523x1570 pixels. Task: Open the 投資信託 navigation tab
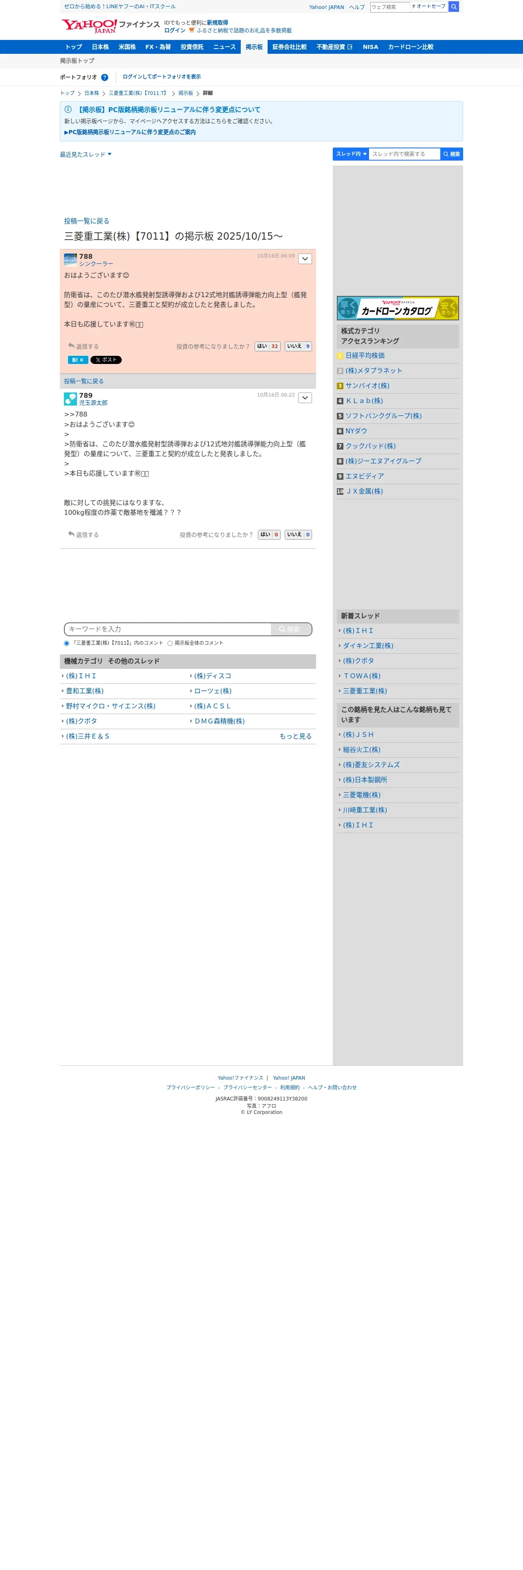click(x=192, y=47)
